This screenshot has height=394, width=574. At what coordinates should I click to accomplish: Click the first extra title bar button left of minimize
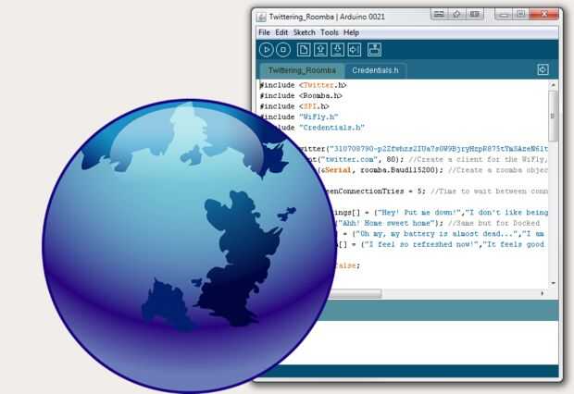coord(439,14)
